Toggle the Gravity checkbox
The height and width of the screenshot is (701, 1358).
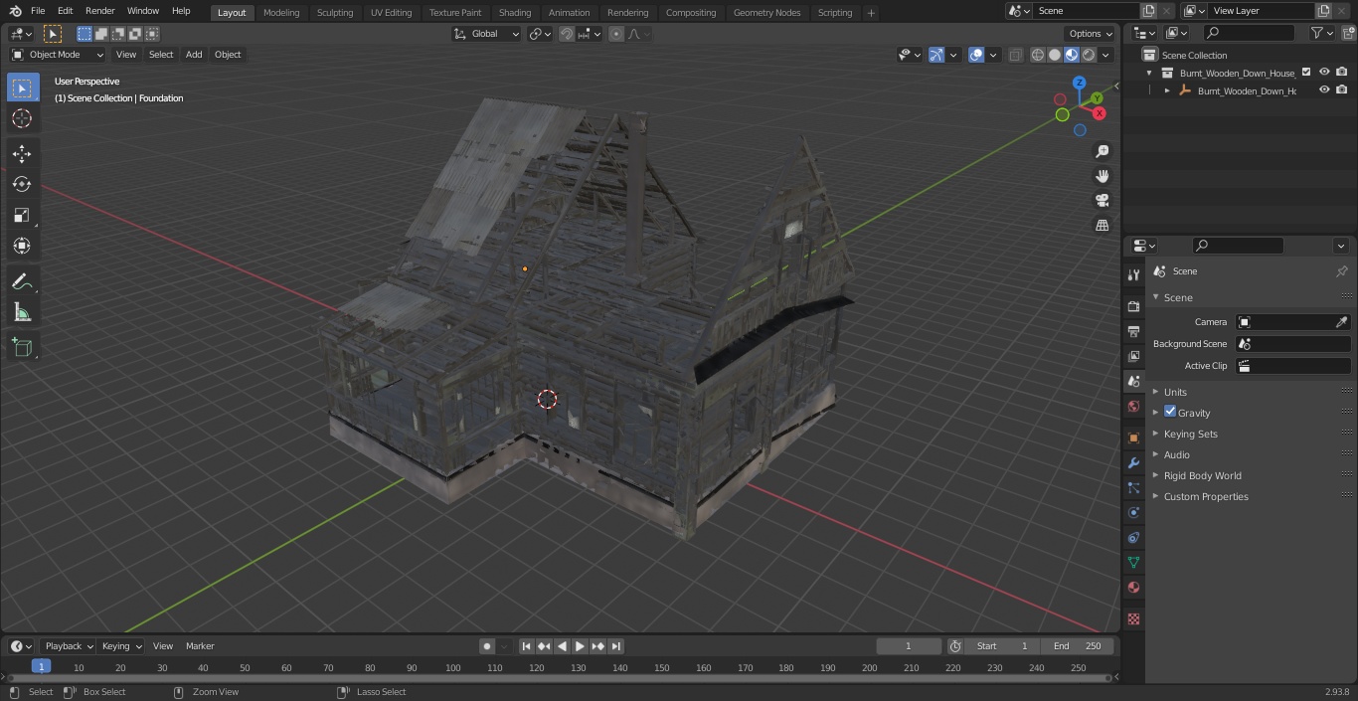point(1170,412)
